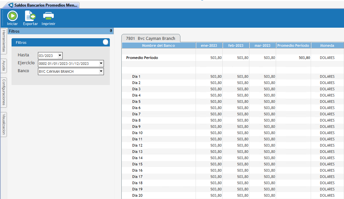Select the Dia 14 row label
The height and width of the screenshot is (199, 344).
tap(137, 158)
